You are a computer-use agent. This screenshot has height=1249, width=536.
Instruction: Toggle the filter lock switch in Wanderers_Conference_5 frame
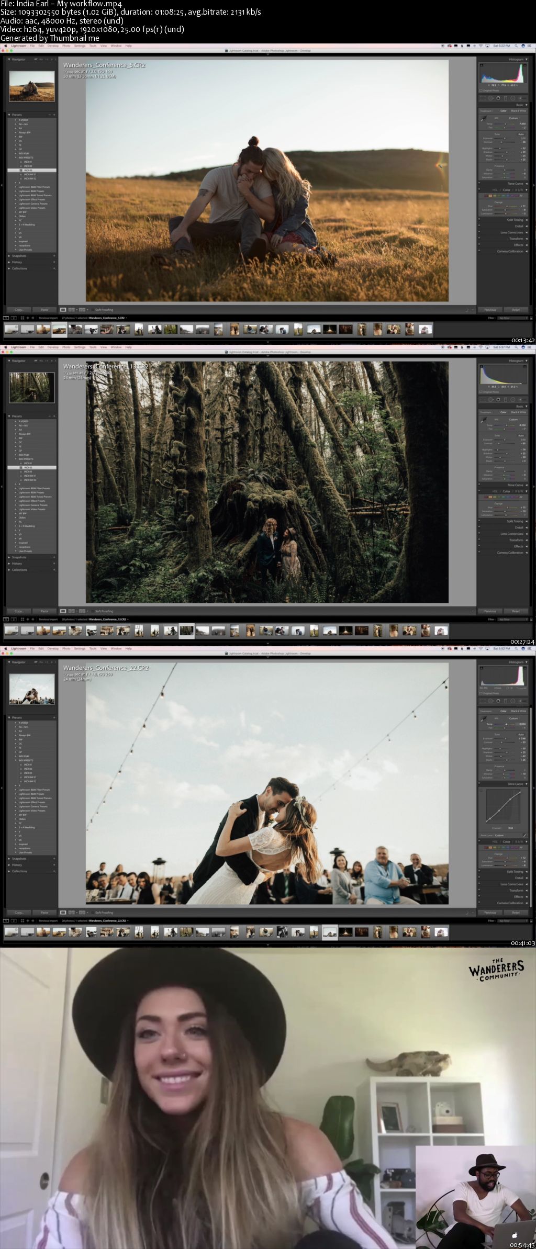pyautogui.click(x=531, y=318)
